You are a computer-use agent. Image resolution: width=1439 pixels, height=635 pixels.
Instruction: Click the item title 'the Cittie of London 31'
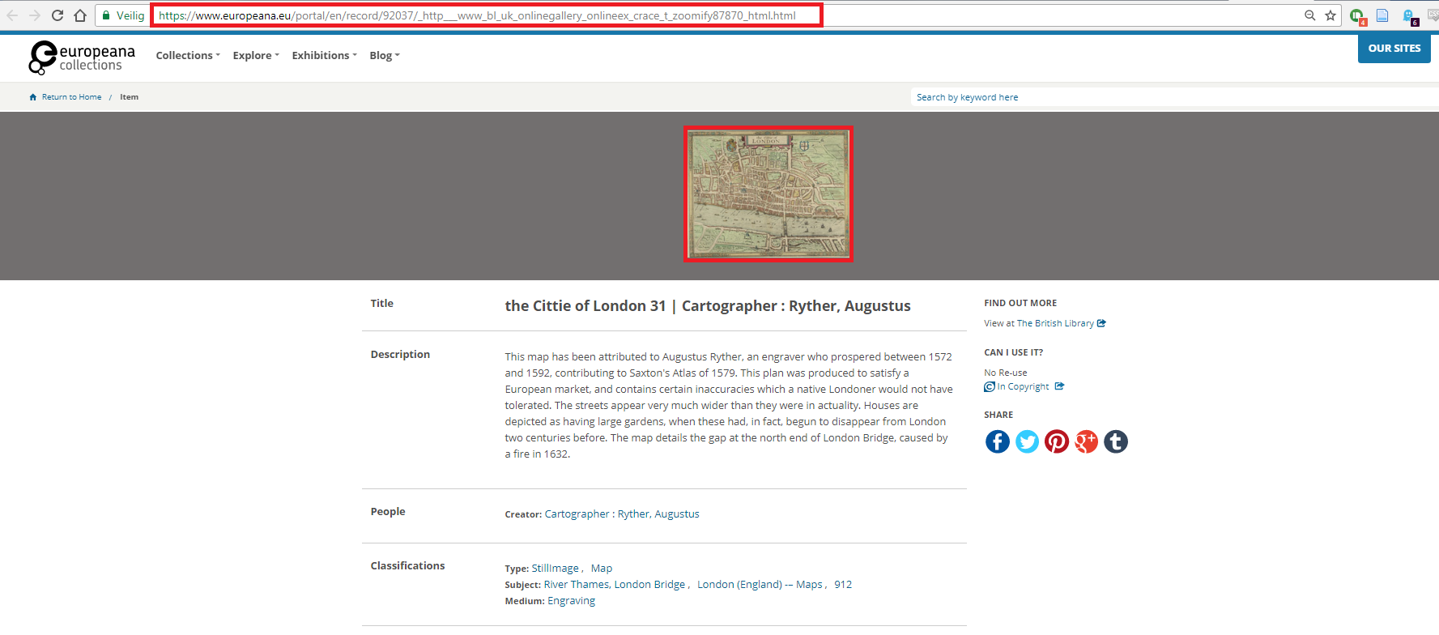coord(585,306)
